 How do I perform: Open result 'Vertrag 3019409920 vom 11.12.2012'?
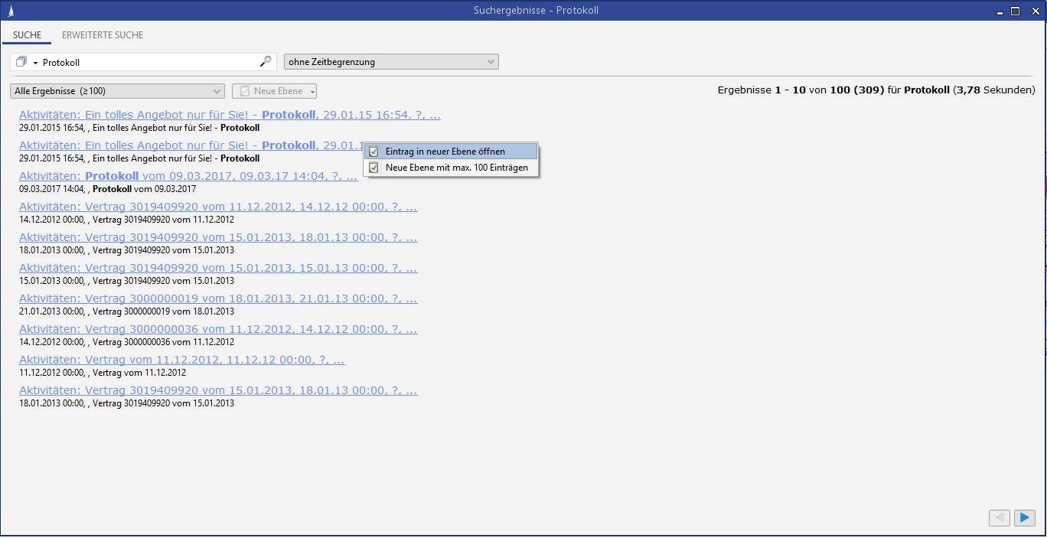coord(218,207)
